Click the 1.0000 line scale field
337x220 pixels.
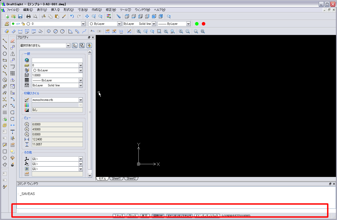[x=57, y=75]
